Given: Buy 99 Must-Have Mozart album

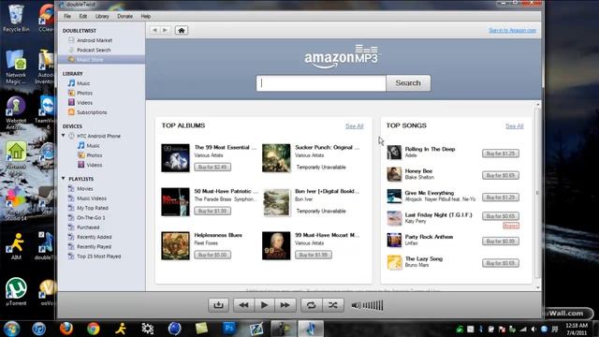Looking at the screenshot, I should pos(314,255).
